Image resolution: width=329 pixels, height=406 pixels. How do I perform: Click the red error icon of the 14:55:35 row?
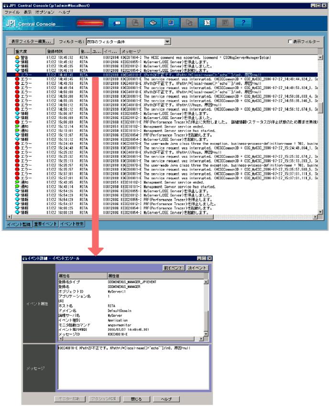click(17, 100)
